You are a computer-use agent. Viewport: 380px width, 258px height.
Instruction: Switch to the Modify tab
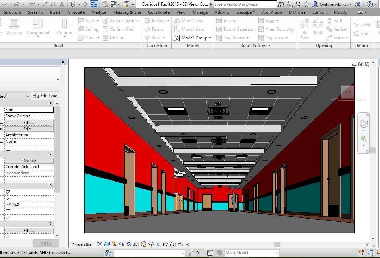click(340, 12)
